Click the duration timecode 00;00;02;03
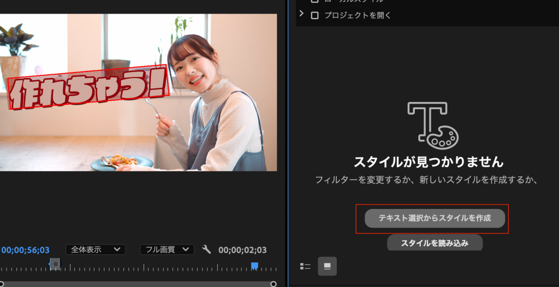 point(242,250)
